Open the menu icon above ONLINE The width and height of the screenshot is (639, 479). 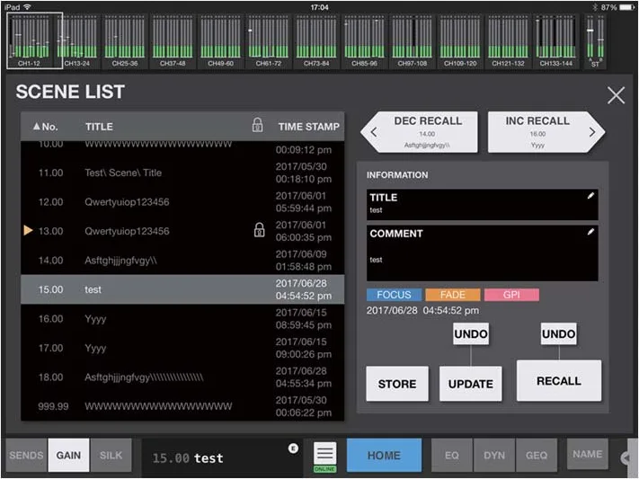tap(324, 453)
